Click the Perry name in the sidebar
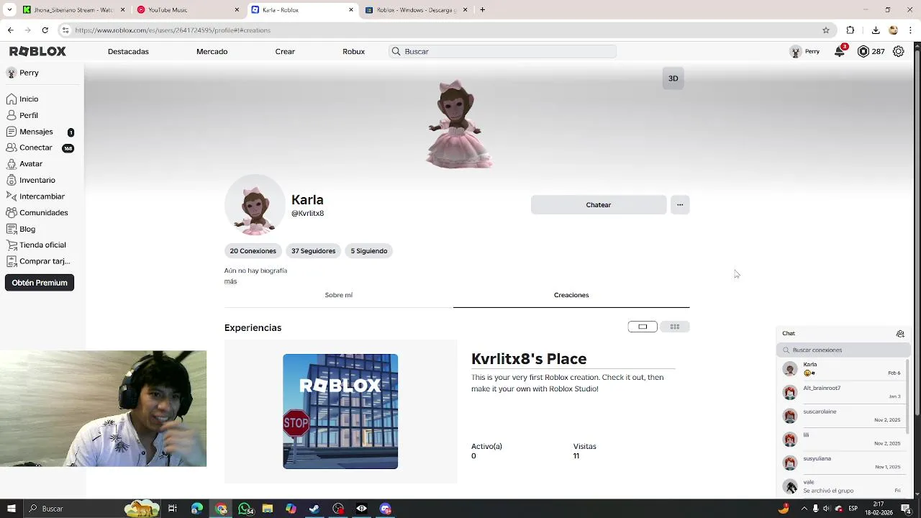This screenshot has height=518, width=921. (x=29, y=73)
